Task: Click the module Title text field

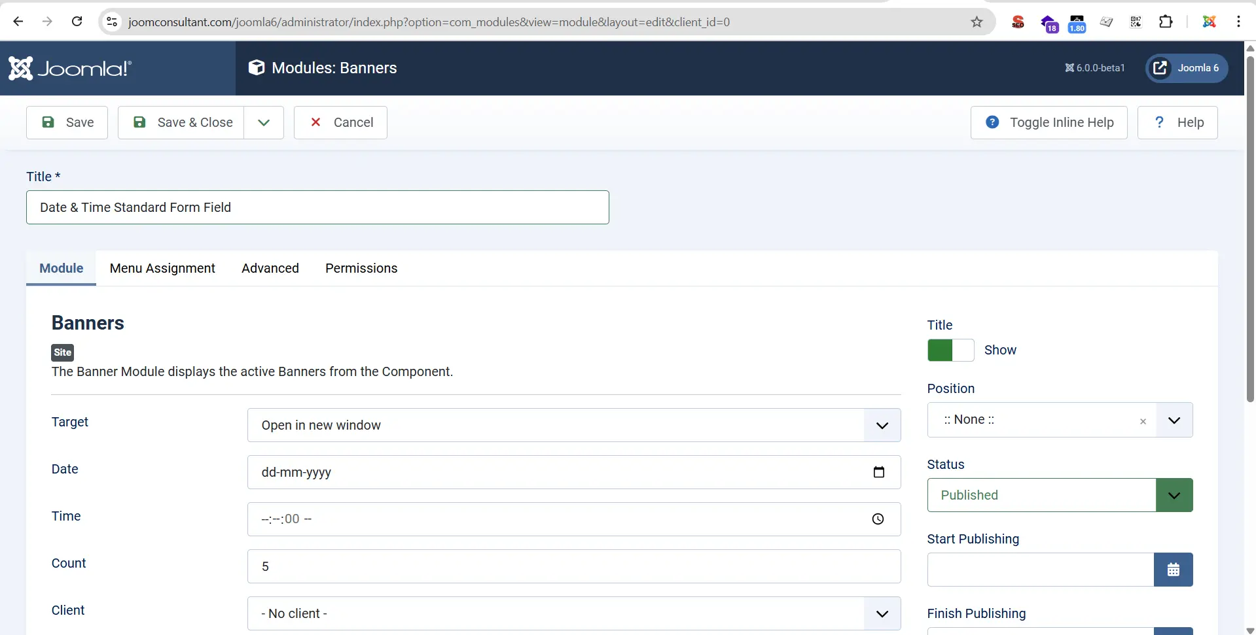Action: [x=317, y=207]
